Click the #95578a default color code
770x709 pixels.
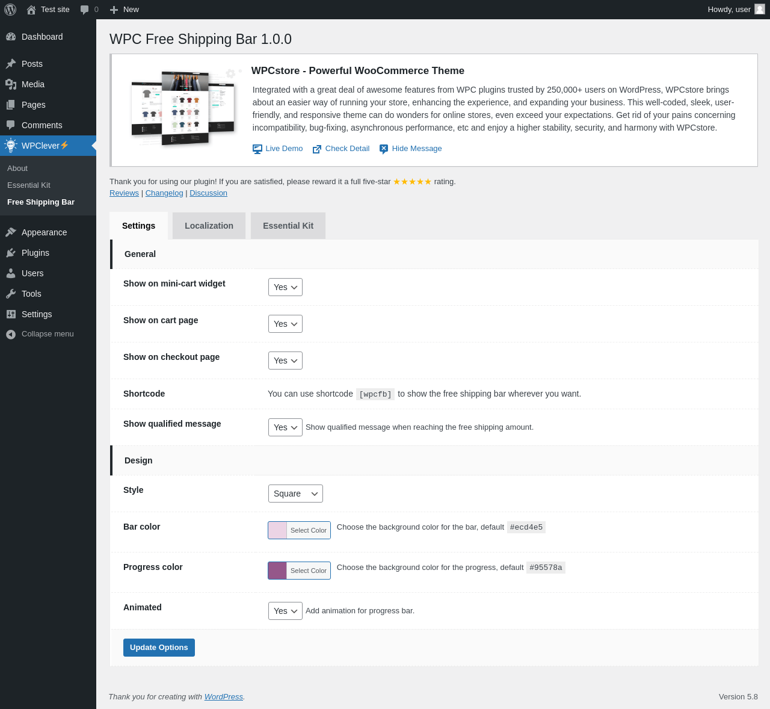(546, 568)
